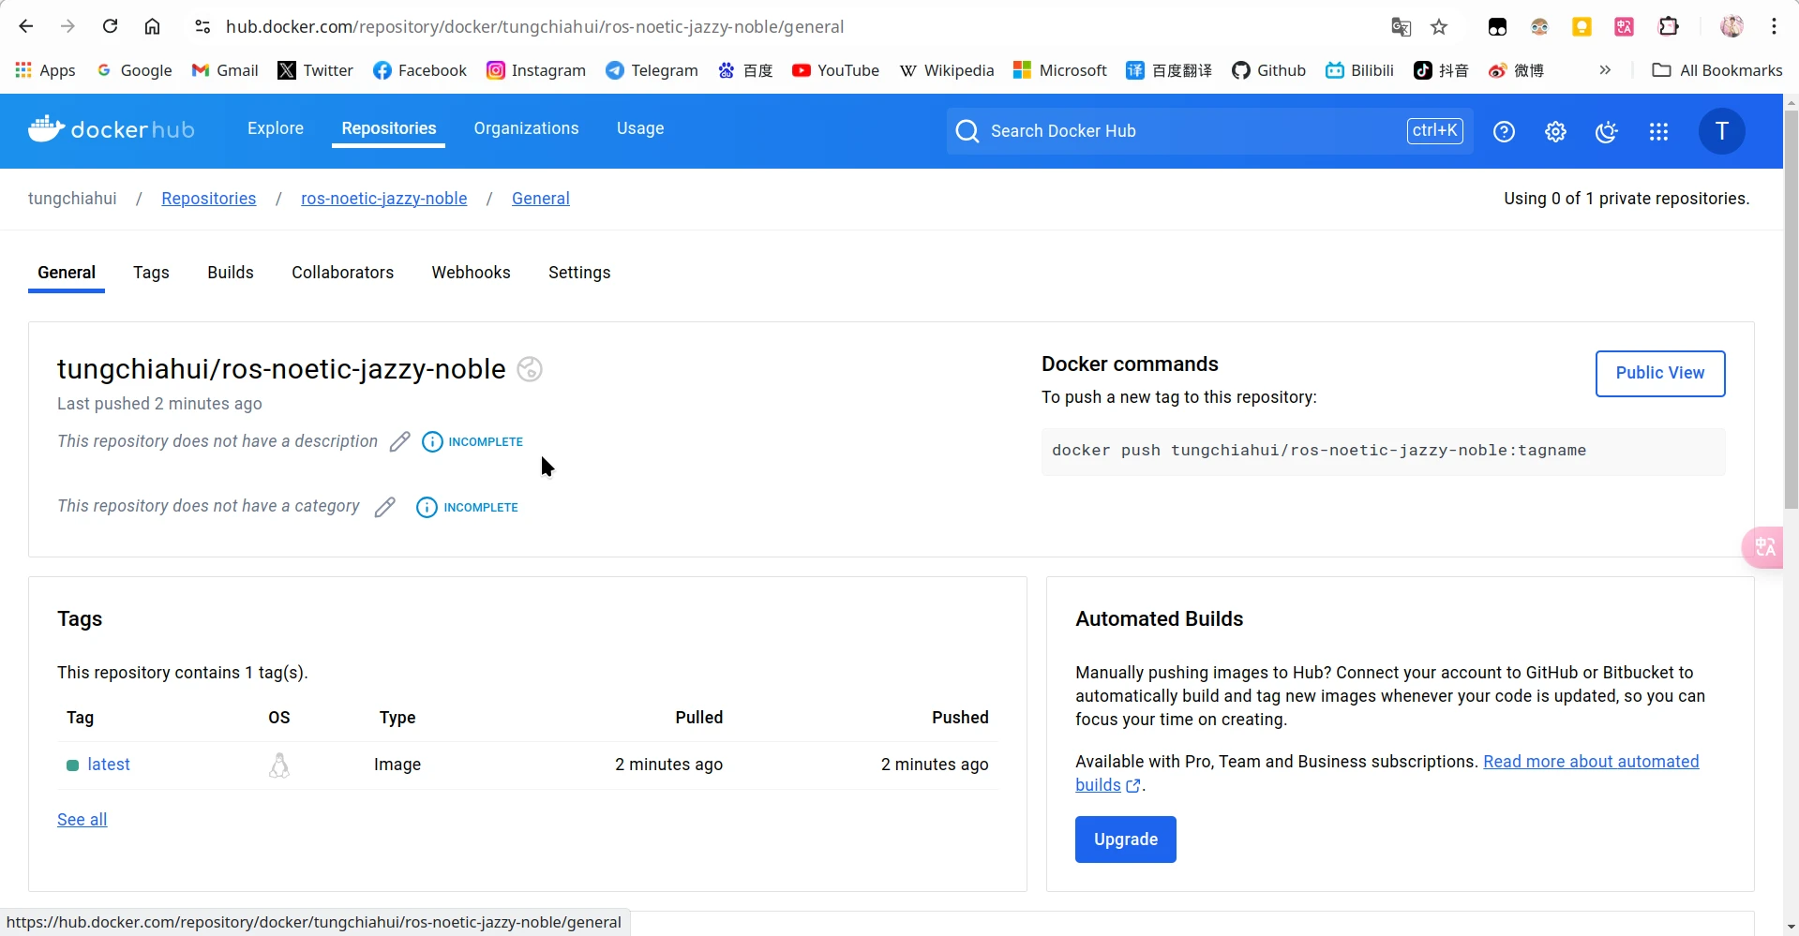Click the page vertical scrollbar thumb
Image resolution: width=1799 pixels, height=936 pixels.
1791,309
